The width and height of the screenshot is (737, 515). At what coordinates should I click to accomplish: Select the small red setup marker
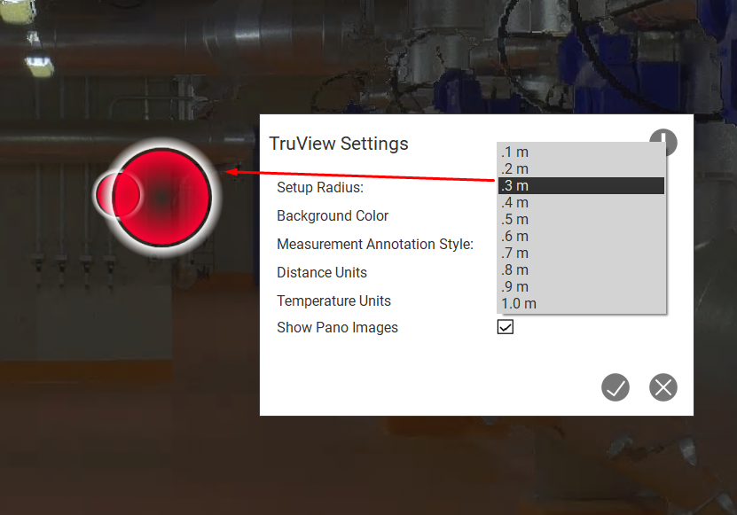coord(115,194)
